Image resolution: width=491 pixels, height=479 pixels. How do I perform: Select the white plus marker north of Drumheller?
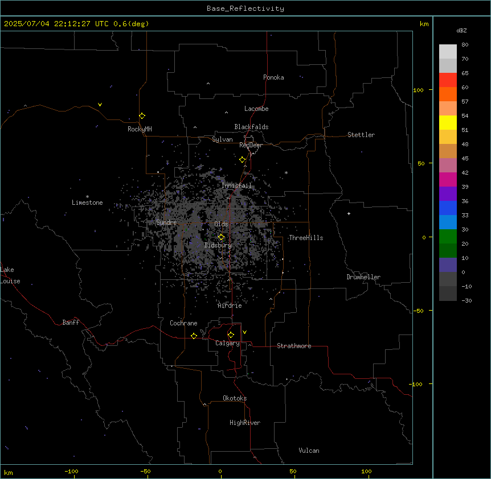[x=349, y=213]
